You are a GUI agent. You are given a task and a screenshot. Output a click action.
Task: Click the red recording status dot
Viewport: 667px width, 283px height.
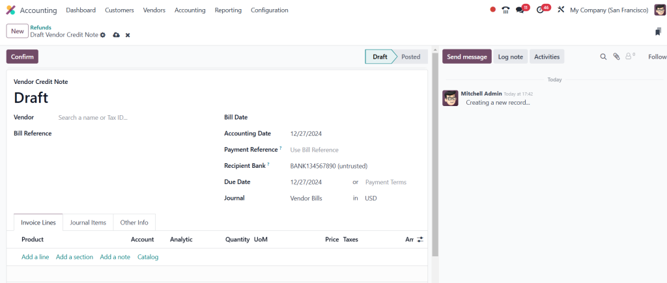[493, 9]
